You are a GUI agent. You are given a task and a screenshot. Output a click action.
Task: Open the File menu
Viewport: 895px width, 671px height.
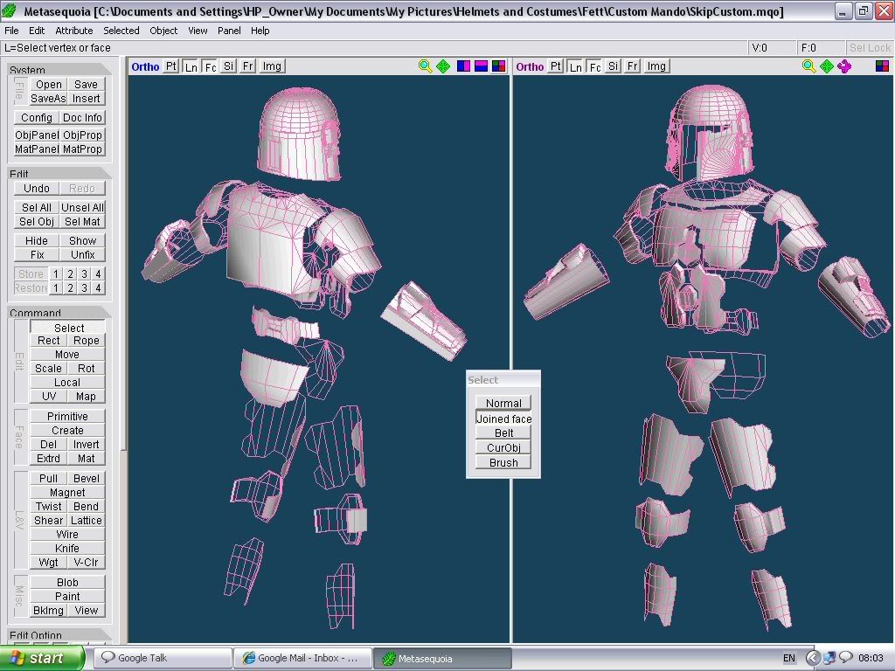tap(11, 31)
